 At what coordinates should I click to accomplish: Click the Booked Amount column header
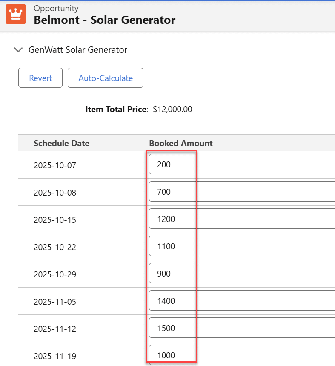[x=181, y=143]
